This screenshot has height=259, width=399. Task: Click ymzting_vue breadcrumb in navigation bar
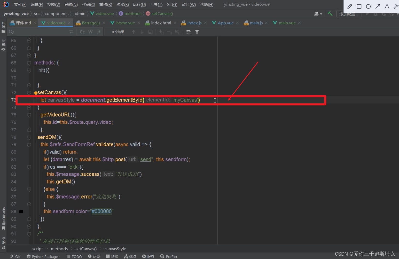pyautogui.click(x=16, y=13)
